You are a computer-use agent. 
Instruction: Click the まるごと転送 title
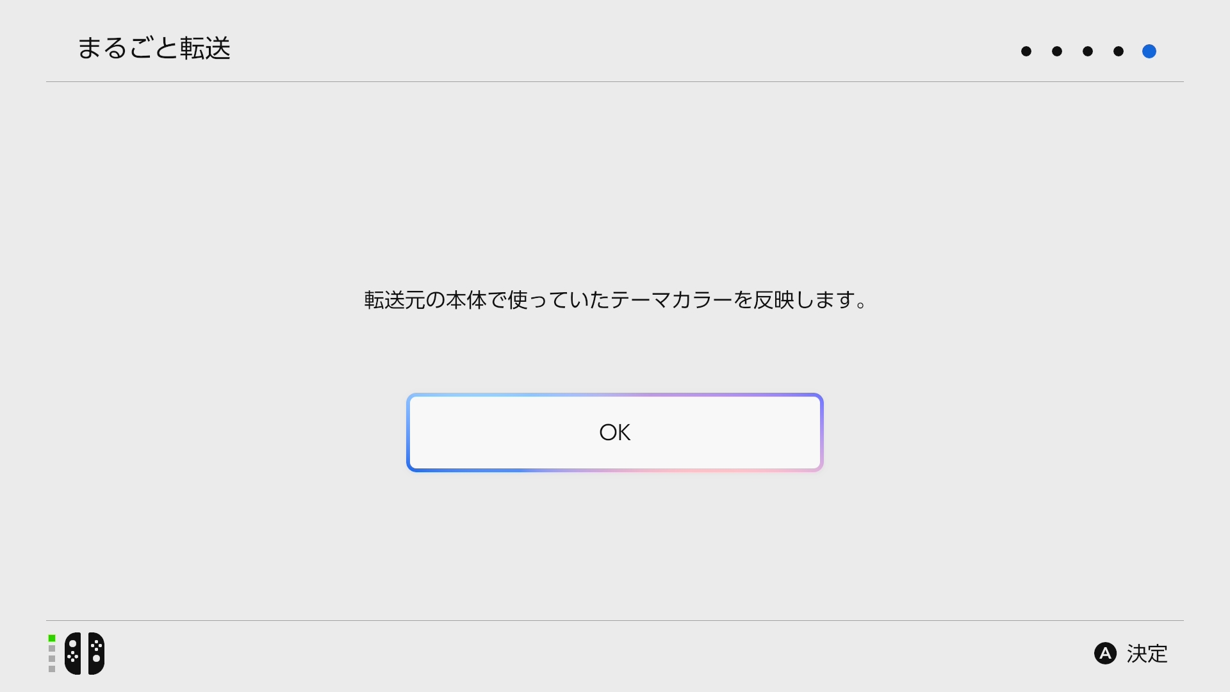154,48
